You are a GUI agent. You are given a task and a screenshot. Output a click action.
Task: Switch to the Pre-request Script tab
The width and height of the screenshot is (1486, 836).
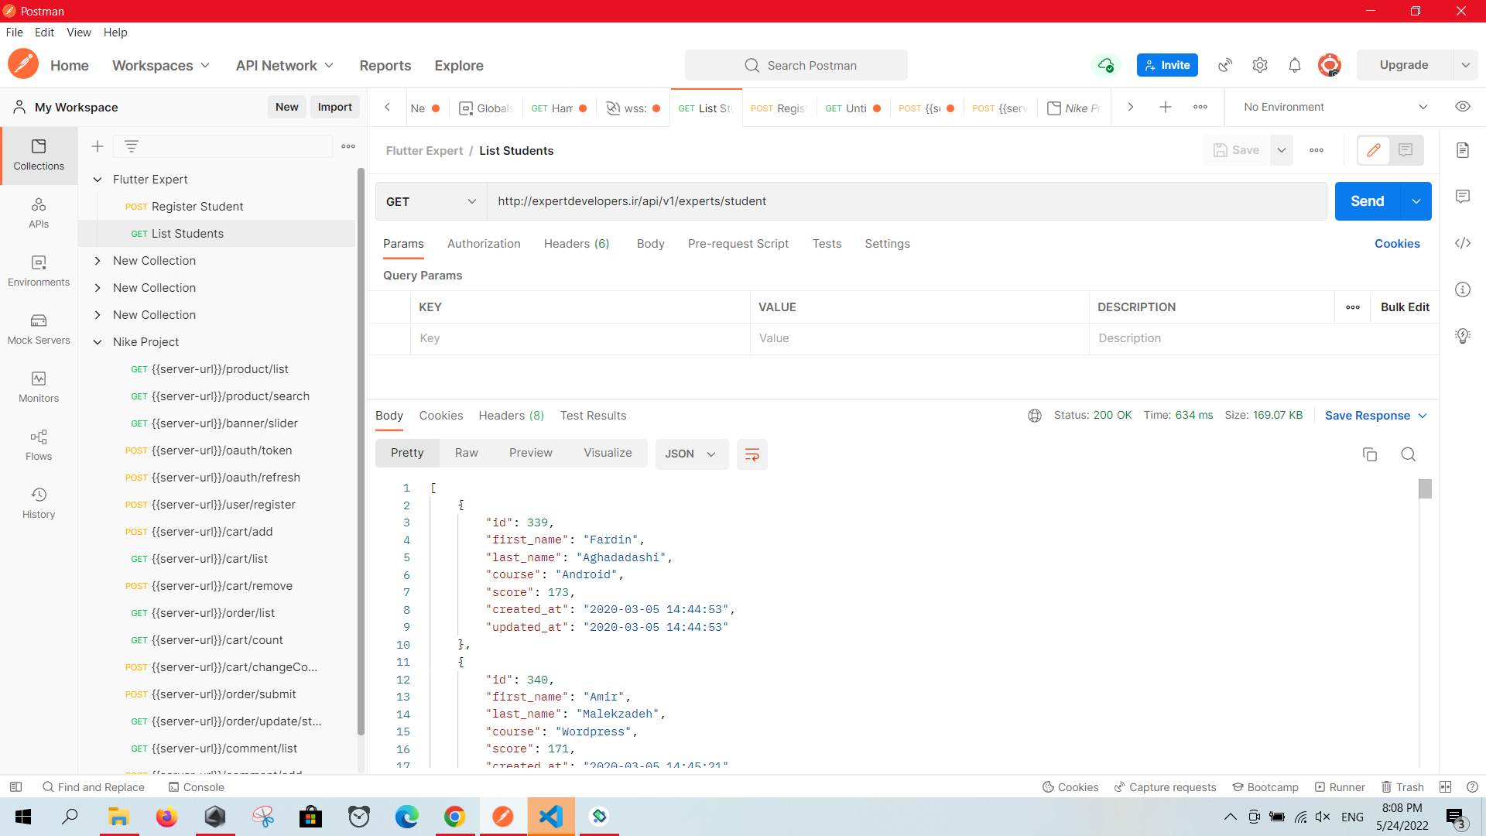click(738, 244)
